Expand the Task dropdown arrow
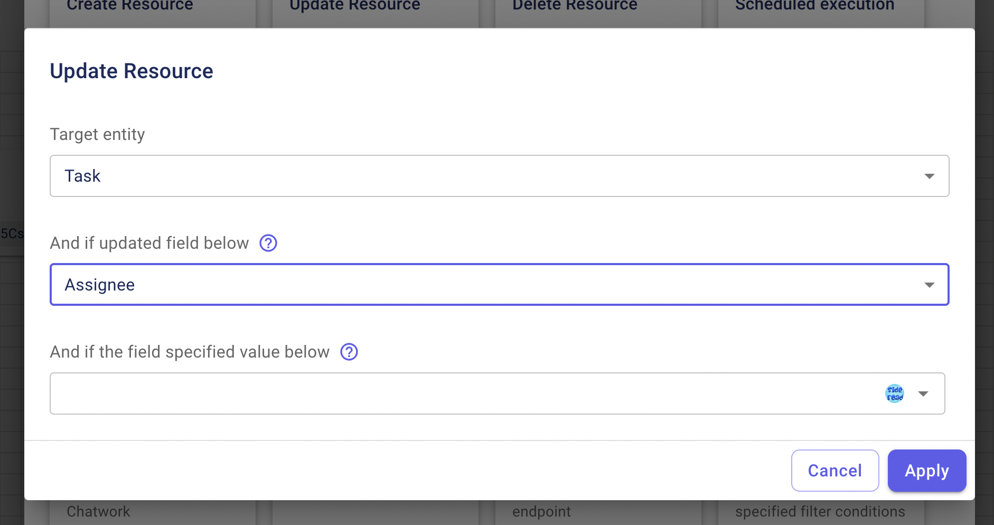The width and height of the screenshot is (994, 525). tap(929, 176)
